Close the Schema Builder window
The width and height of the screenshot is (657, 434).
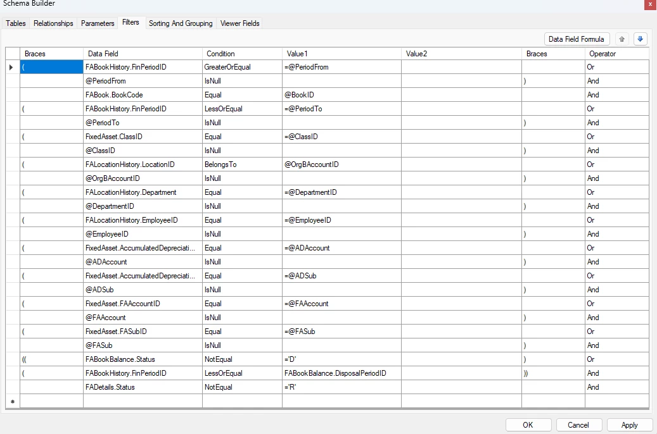pyautogui.click(x=650, y=4)
